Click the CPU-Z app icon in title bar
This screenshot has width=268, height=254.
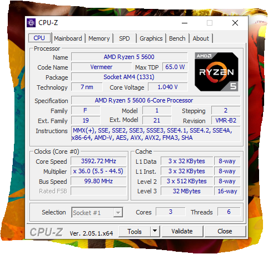coord(31,23)
